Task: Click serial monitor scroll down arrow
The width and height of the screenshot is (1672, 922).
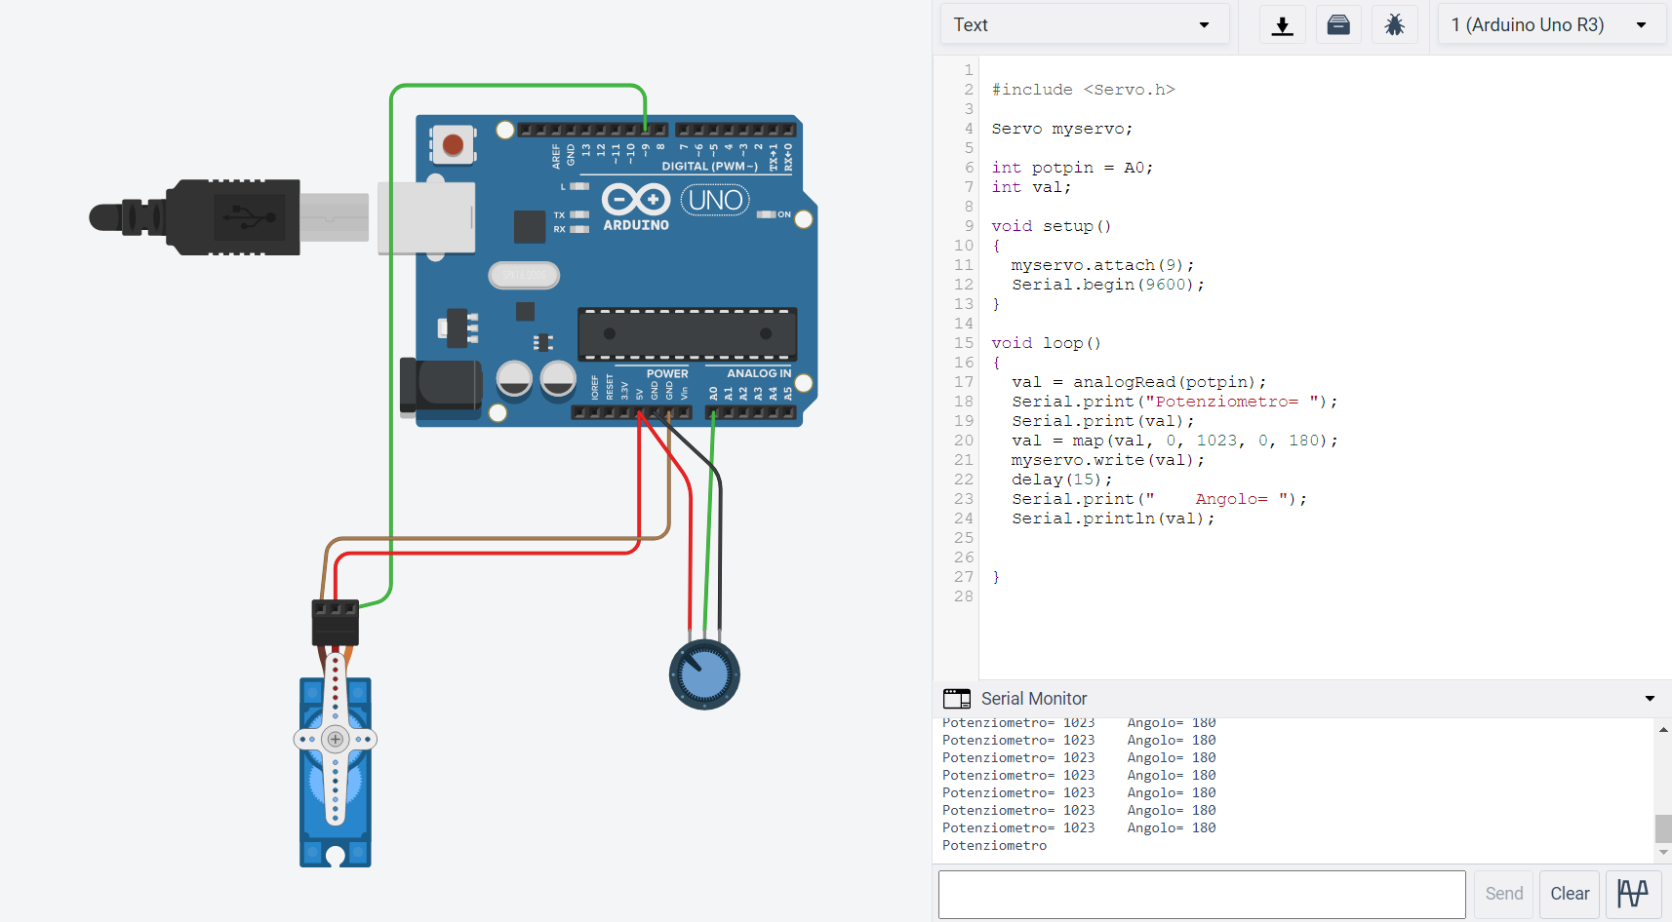Action: [1663, 853]
